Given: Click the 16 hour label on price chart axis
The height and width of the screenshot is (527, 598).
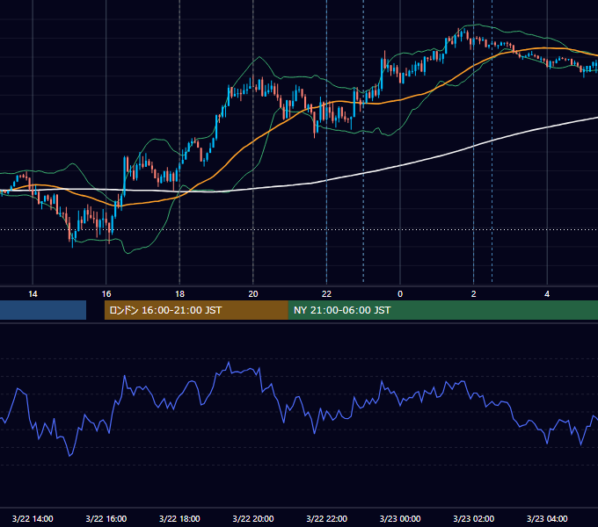Looking at the screenshot, I should click(106, 294).
